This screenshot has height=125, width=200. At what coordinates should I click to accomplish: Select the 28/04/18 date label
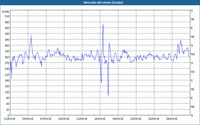click(x=171, y=119)
